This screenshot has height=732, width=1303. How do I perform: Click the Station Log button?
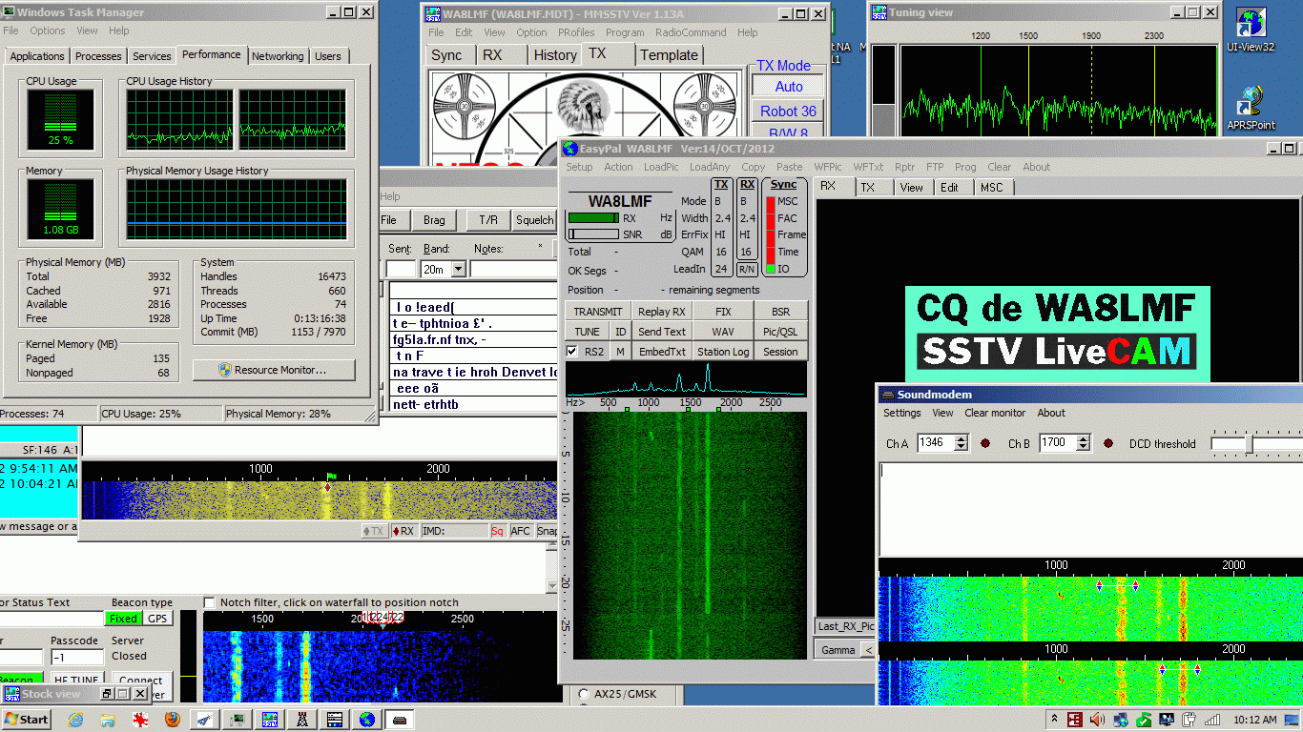pos(723,352)
